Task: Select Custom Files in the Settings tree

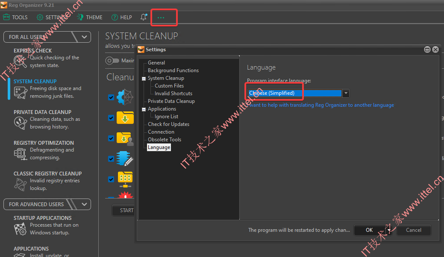Action: [169, 86]
